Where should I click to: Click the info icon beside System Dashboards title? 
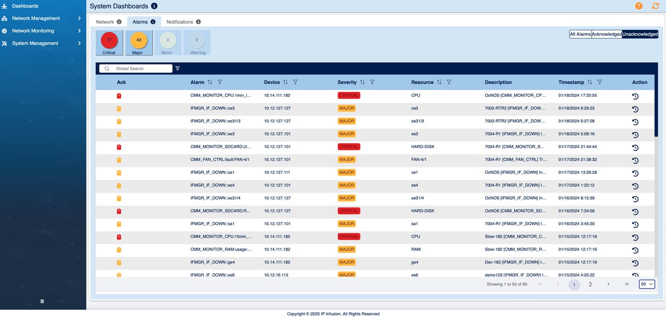(154, 6)
